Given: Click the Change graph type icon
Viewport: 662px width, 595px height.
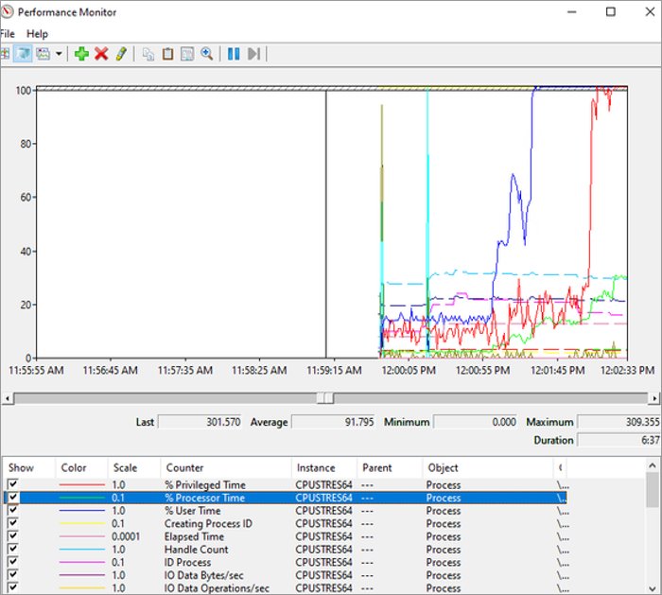Looking at the screenshot, I should click(44, 54).
